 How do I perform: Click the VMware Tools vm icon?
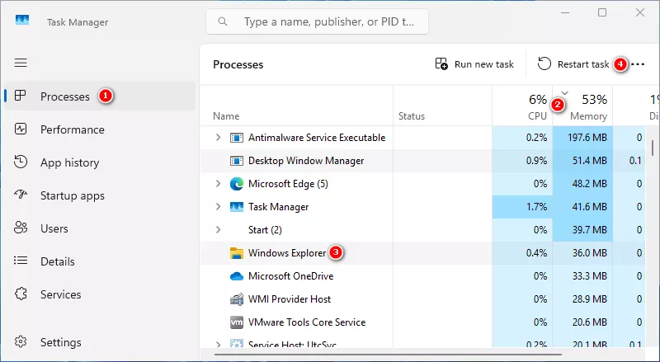(x=237, y=322)
